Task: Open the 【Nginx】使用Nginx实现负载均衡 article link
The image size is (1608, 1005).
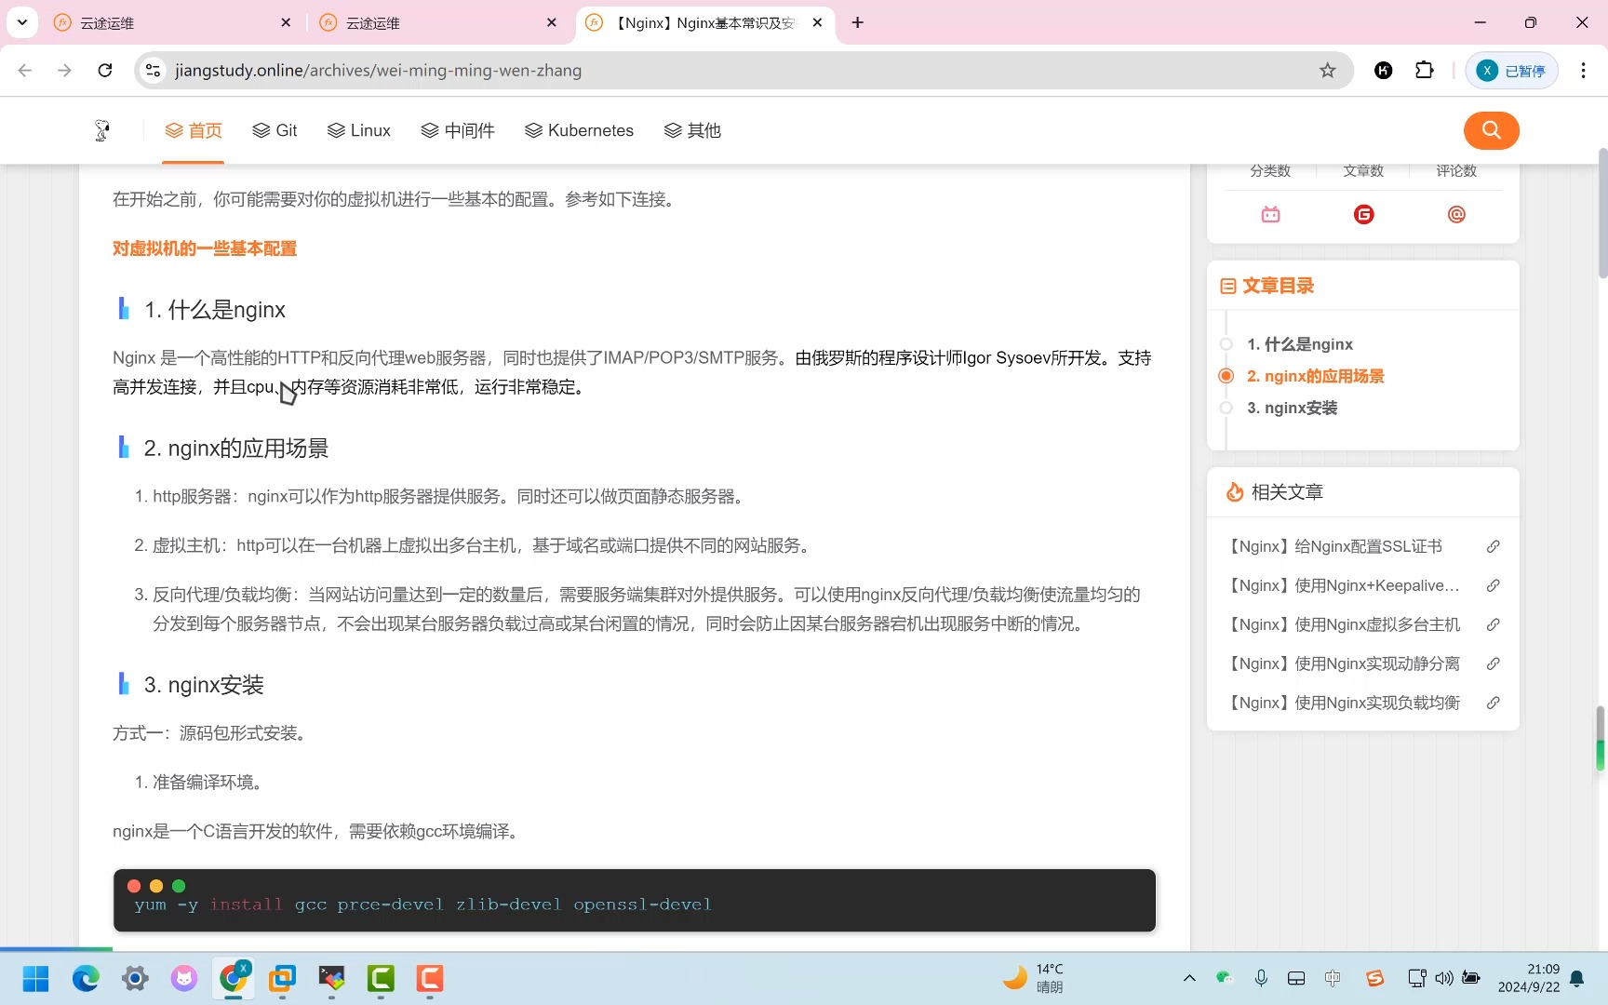Action: coord(1343,703)
